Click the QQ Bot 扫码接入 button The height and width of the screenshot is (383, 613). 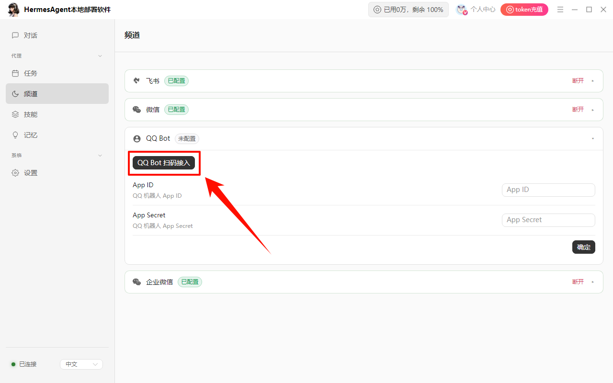(x=164, y=163)
